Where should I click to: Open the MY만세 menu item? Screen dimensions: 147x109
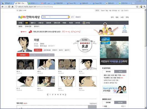[x=78, y=23]
